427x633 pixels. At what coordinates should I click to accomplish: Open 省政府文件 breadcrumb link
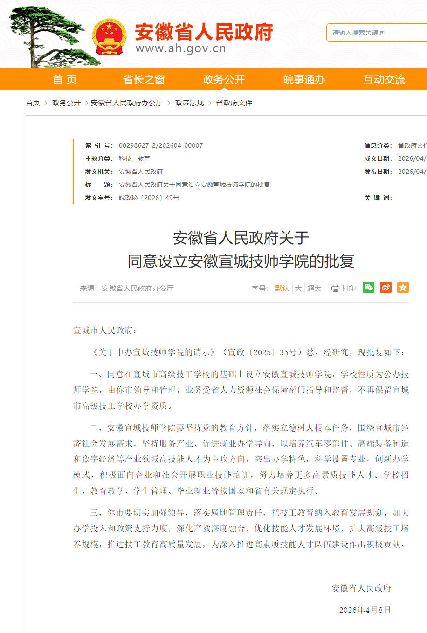point(234,103)
